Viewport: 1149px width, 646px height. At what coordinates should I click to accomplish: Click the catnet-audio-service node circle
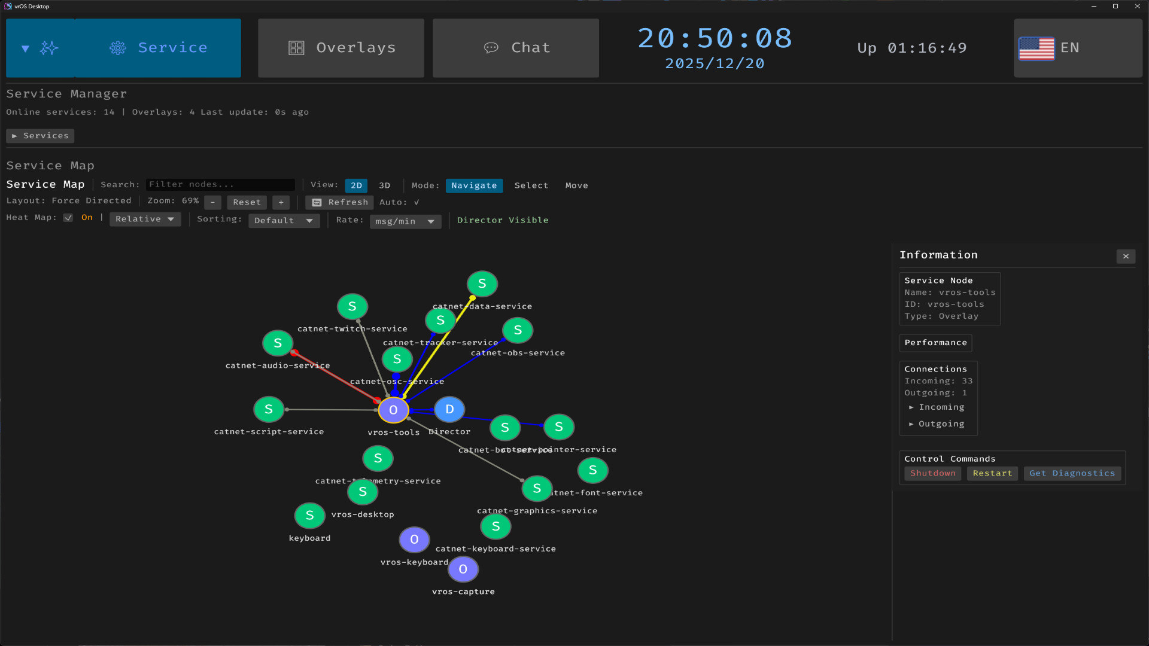click(x=278, y=343)
